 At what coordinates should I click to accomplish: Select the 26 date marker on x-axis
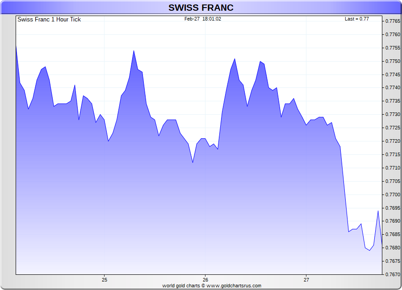click(x=205, y=280)
